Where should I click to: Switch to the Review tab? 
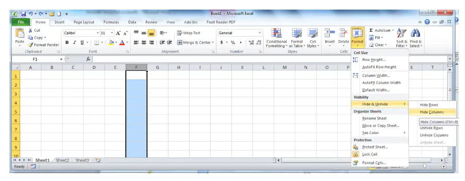click(151, 22)
